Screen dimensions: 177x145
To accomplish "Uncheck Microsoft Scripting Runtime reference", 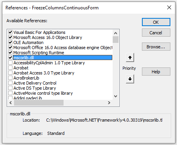I will (10, 53).
